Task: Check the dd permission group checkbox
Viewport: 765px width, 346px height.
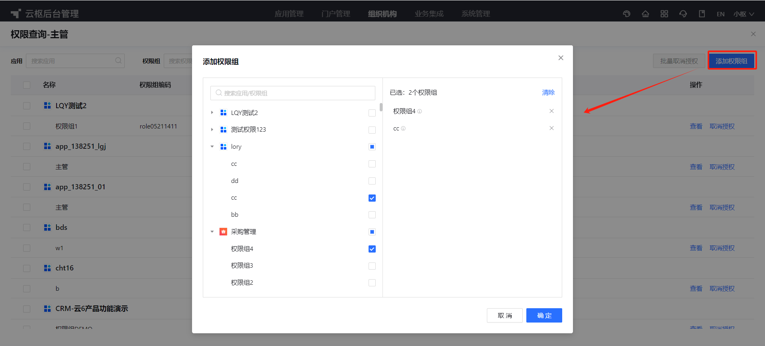Action: tap(372, 181)
